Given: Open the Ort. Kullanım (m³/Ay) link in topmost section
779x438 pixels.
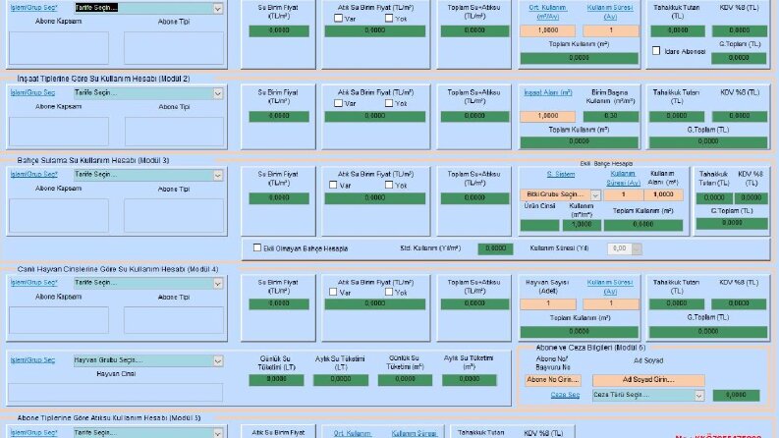Looking at the screenshot, I should [547, 12].
